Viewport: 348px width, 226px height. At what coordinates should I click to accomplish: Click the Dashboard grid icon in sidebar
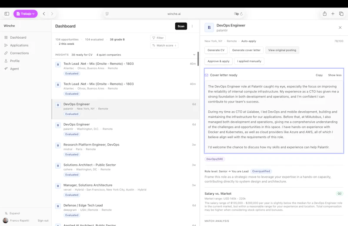click(6, 37)
